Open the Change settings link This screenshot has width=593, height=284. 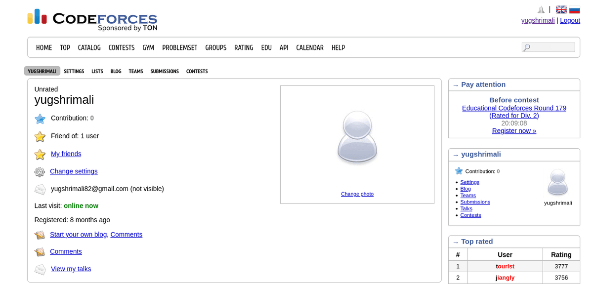click(x=74, y=171)
